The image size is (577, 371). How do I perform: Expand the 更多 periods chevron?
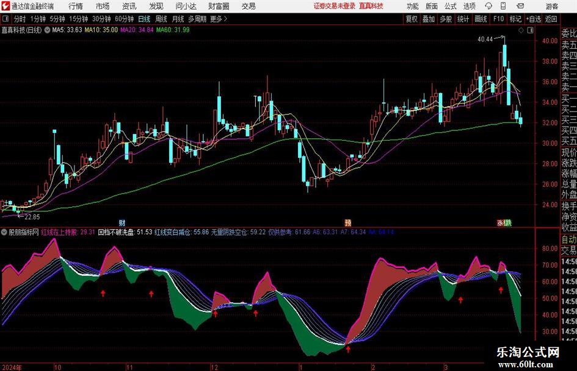point(225,19)
